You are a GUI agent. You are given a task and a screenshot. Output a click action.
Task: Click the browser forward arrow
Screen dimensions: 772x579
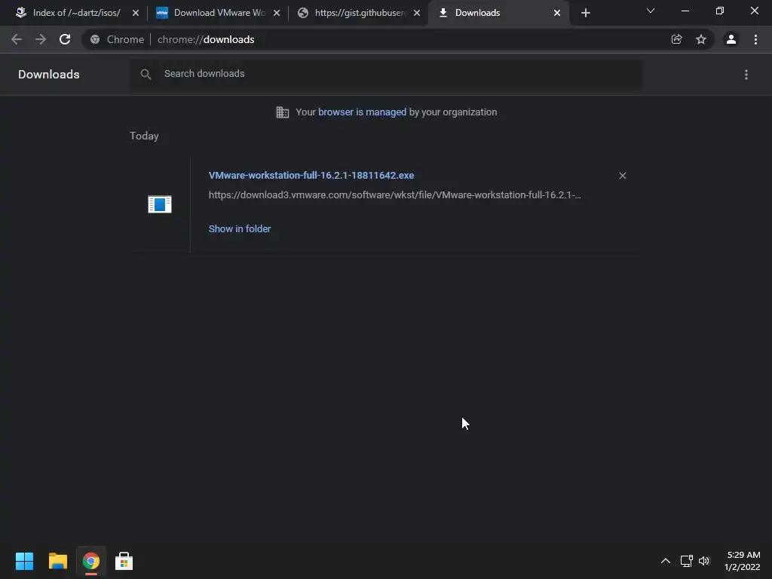[x=41, y=39]
